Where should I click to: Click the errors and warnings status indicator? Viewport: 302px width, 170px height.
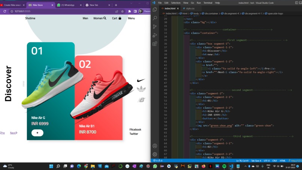tap(158, 161)
